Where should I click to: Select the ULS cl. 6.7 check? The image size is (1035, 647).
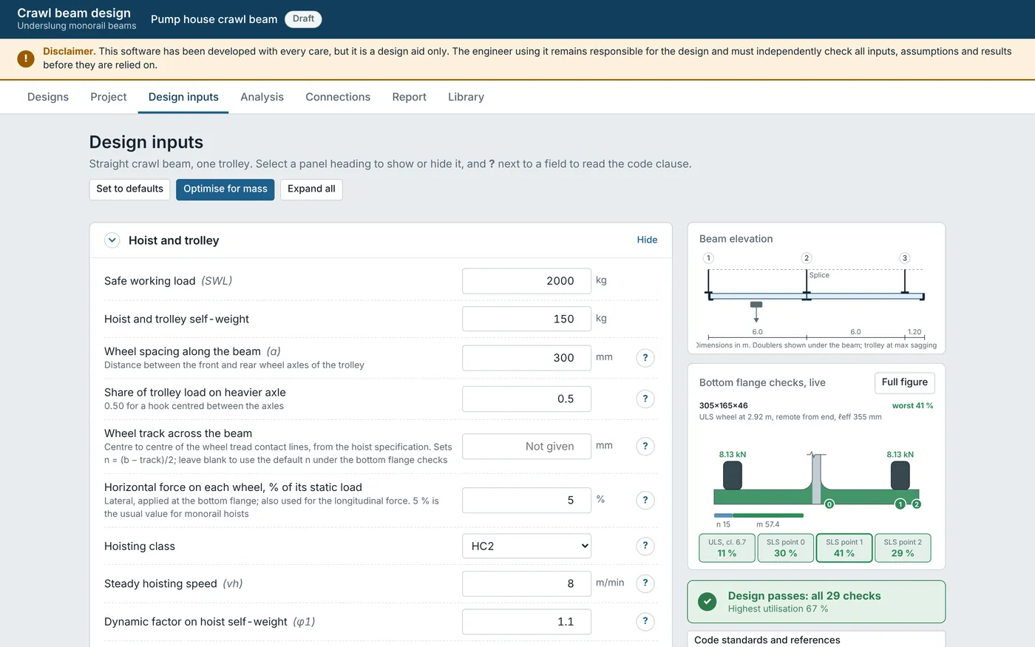pyautogui.click(x=727, y=548)
